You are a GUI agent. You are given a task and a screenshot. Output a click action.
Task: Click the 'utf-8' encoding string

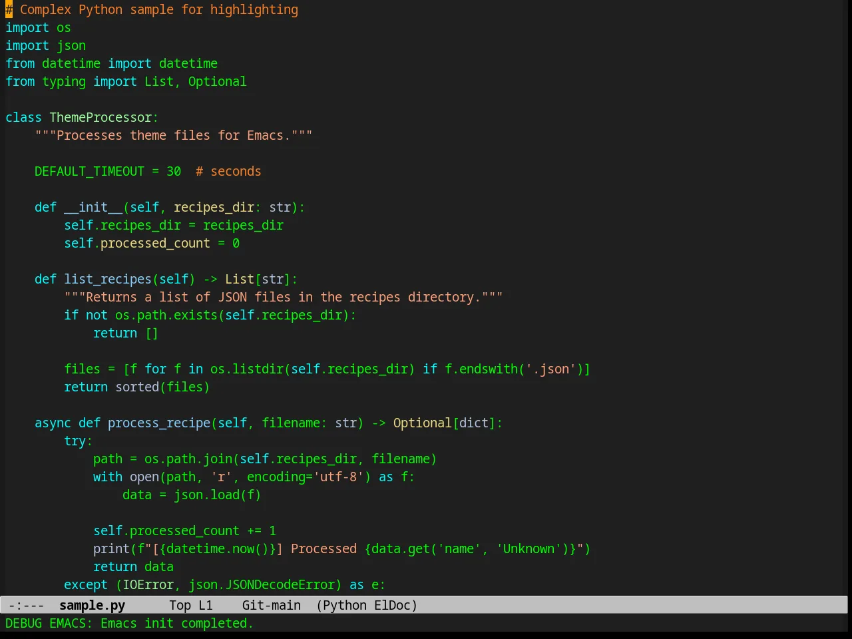pos(338,477)
